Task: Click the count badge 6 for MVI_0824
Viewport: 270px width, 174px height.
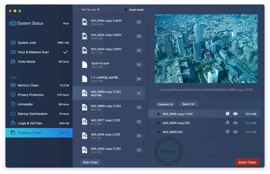Action: click(139, 36)
